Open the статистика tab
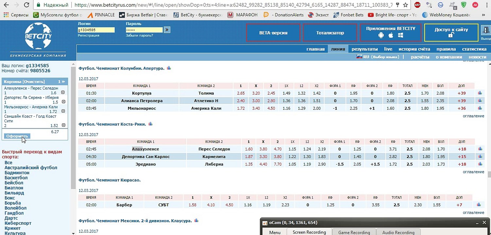 [474, 49]
